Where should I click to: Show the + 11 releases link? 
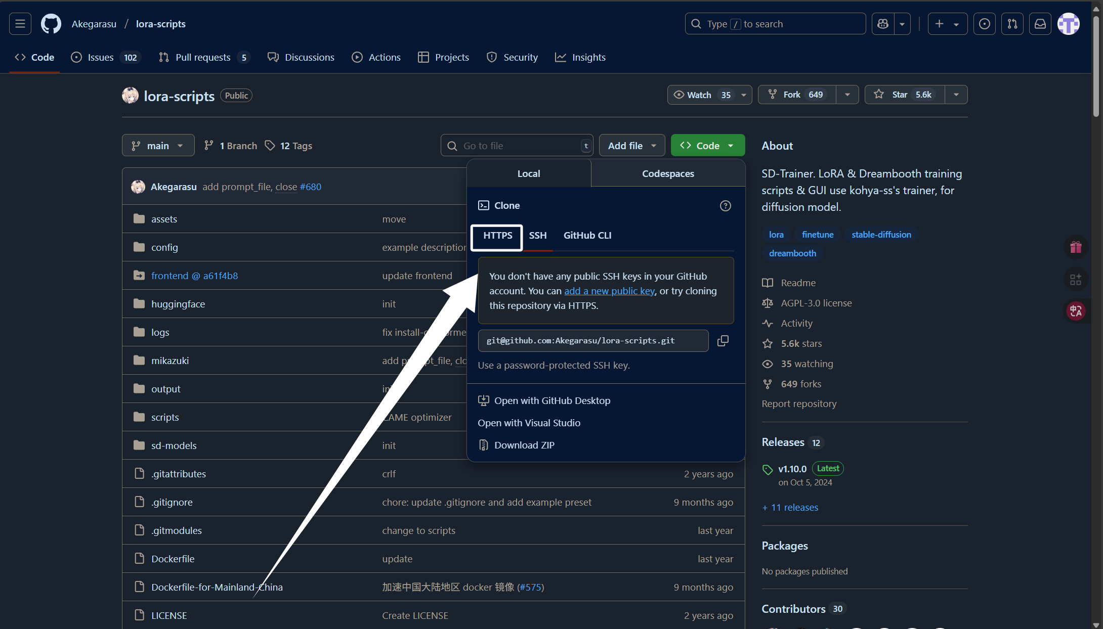click(790, 507)
